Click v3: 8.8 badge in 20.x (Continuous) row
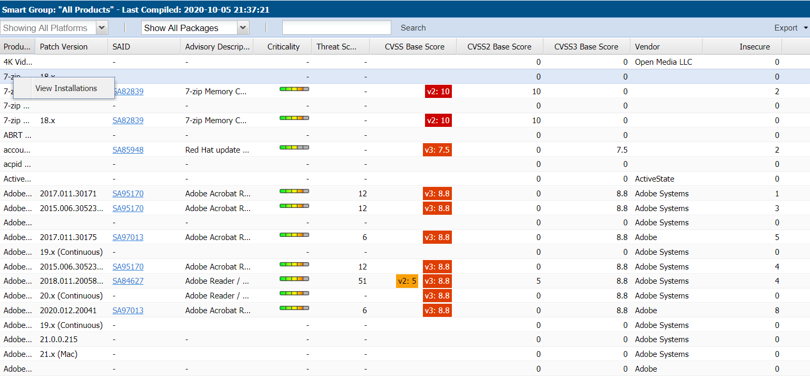Screen dimensions: 810x379 (437, 296)
